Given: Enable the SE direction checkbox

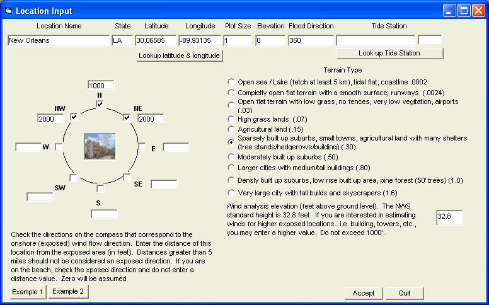Looking at the screenshot, I should tap(127, 178).
